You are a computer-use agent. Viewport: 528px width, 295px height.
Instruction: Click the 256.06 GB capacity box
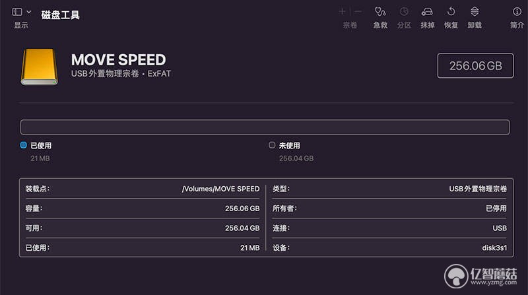click(475, 66)
